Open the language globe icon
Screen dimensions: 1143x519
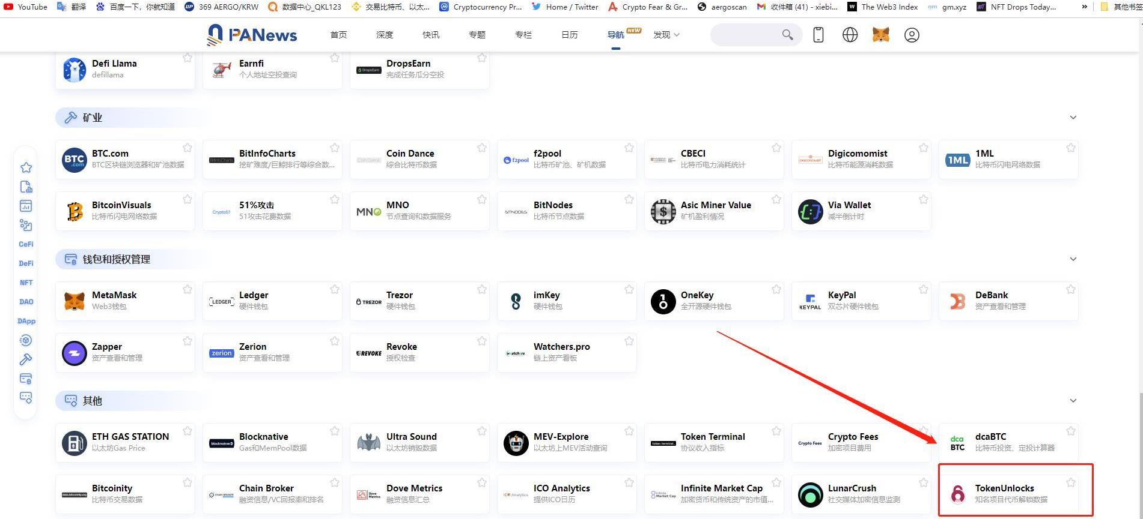pos(850,35)
